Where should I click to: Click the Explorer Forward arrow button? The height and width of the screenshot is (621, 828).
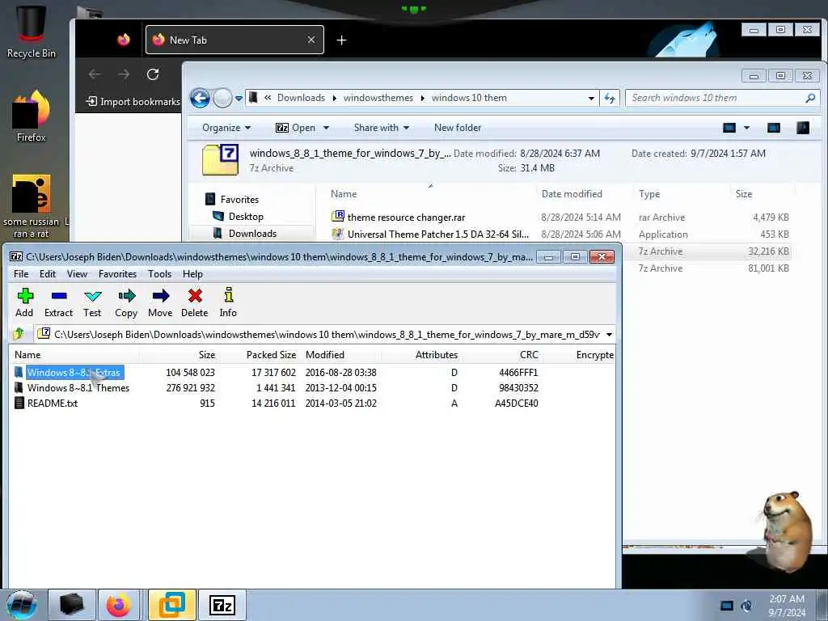point(222,98)
